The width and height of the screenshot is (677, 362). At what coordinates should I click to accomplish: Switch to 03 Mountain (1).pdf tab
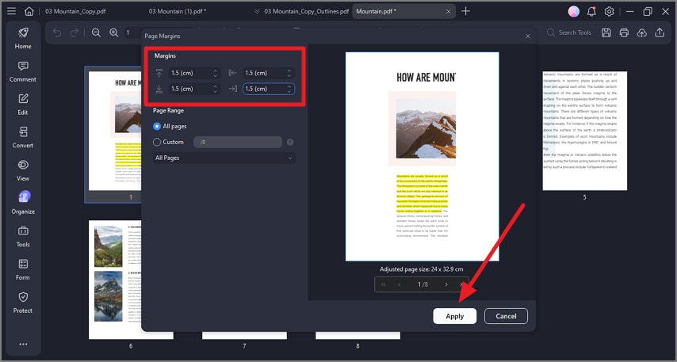tap(178, 11)
